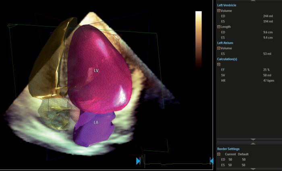This screenshot has height=171, width=282.
Task: Select the HR value 47 bpm
Action: click(269, 80)
